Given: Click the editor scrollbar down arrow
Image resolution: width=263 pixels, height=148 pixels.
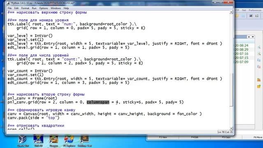Looking at the screenshot, I should (231, 128).
